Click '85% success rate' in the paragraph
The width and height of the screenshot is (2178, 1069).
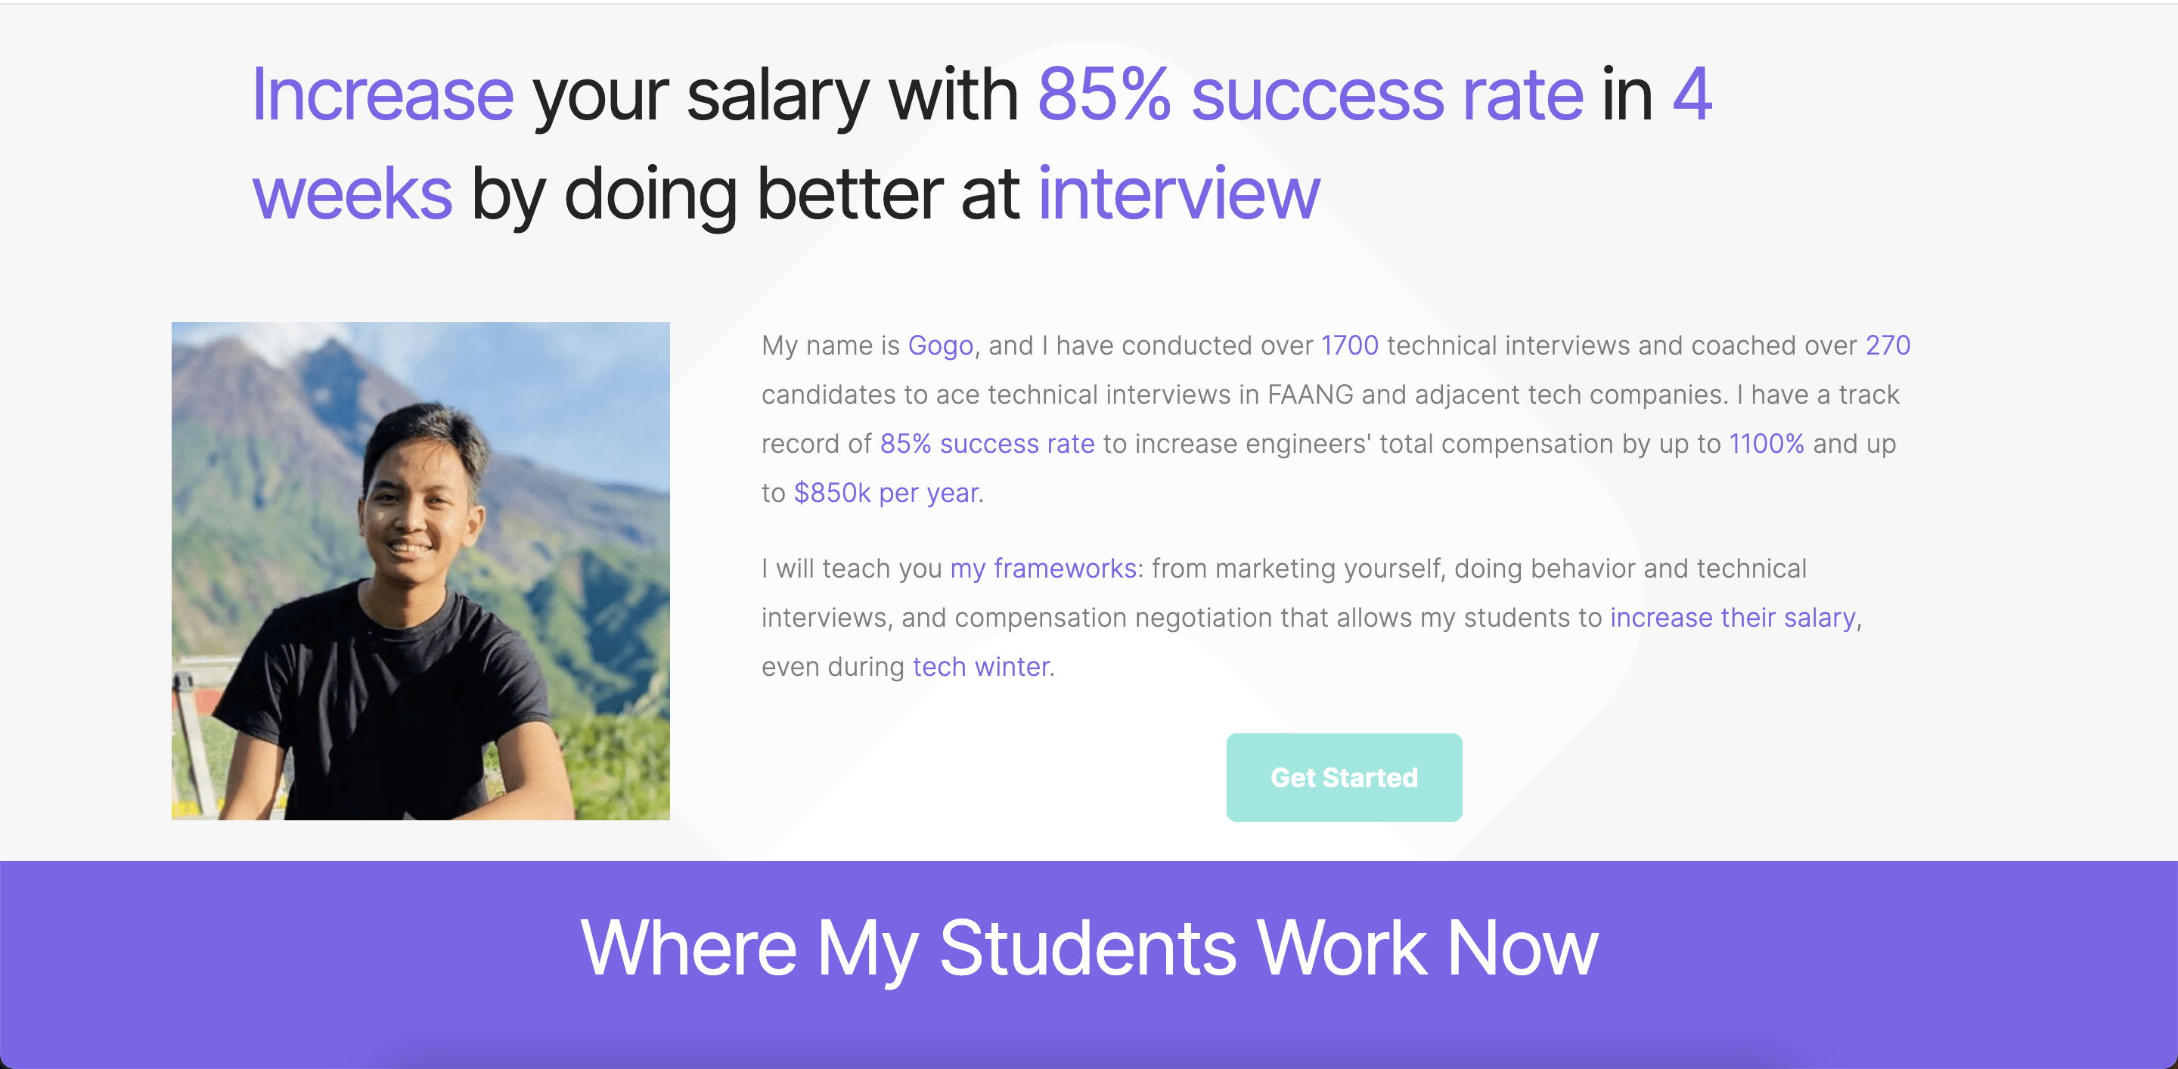[987, 444]
